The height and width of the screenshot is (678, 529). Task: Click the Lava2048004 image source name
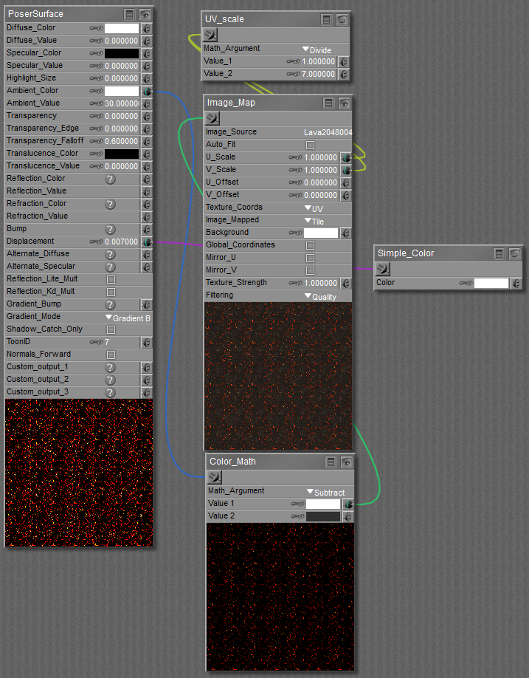(x=328, y=132)
